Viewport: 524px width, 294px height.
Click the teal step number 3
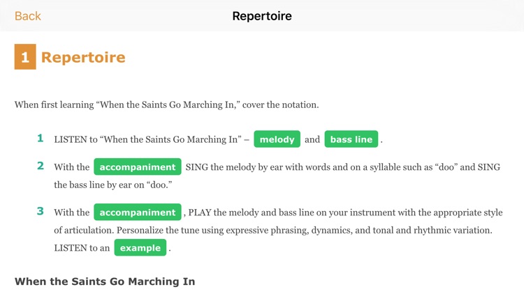point(41,211)
